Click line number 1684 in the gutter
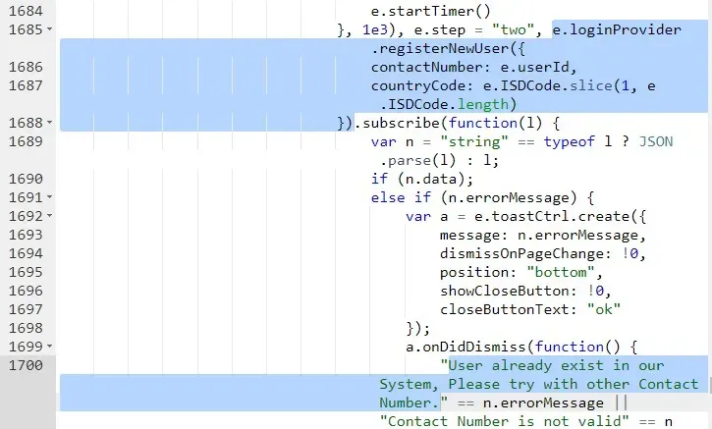The width and height of the screenshot is (712, 429). pos(26,11)
